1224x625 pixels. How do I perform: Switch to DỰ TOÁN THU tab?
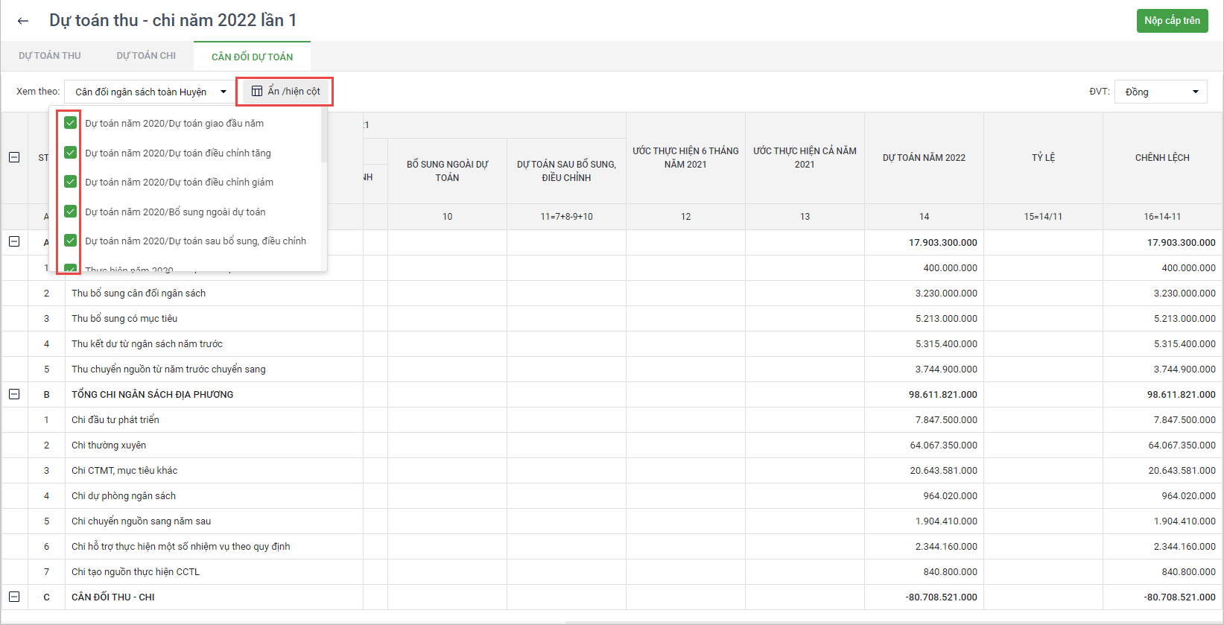coord(50,56)
